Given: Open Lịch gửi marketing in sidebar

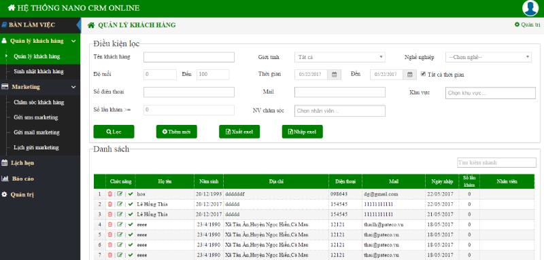Looking at the screenshot, I should [x=36, y=148].
